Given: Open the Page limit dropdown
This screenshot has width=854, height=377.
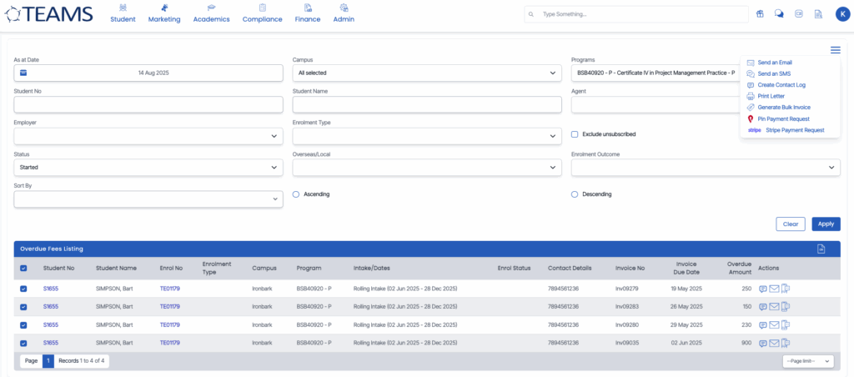Looking at the screenshot, I should pos(808,361).
